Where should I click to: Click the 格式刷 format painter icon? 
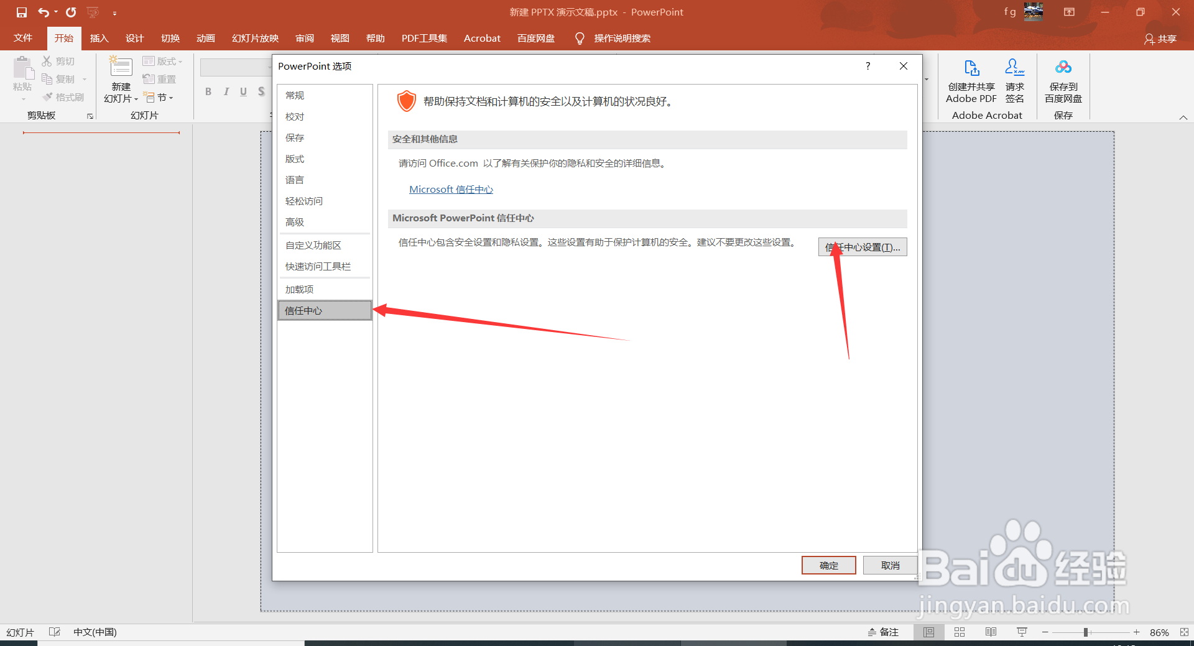47,97
